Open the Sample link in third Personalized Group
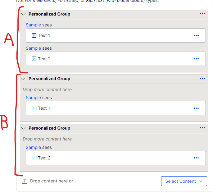217x193 pixels. coord(33,147)
